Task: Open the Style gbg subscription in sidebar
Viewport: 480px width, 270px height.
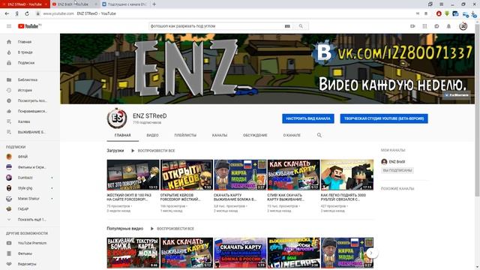Action: coord(25,188)
